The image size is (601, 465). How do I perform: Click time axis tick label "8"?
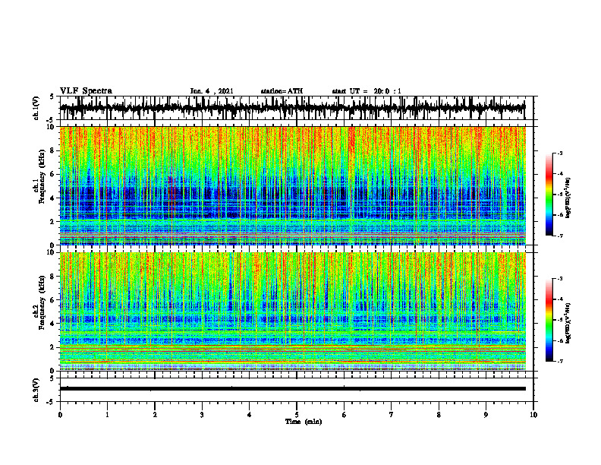[439, 415]
